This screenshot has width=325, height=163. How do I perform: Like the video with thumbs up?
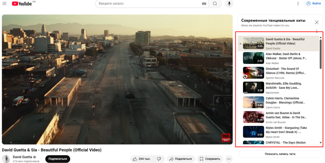pyautogui.click(x=143, y=159)
